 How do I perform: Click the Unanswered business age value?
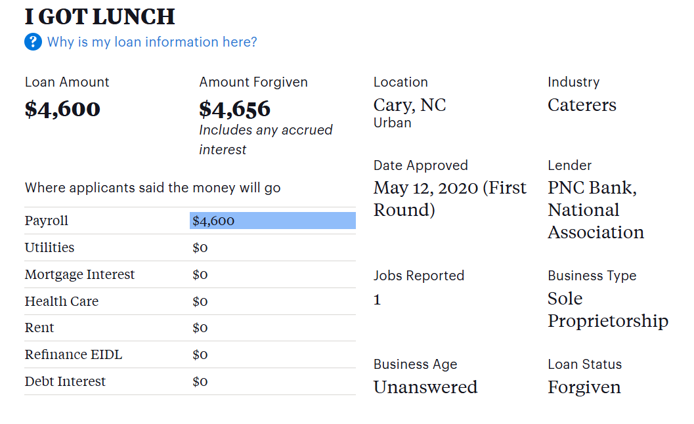click(425, 387)
